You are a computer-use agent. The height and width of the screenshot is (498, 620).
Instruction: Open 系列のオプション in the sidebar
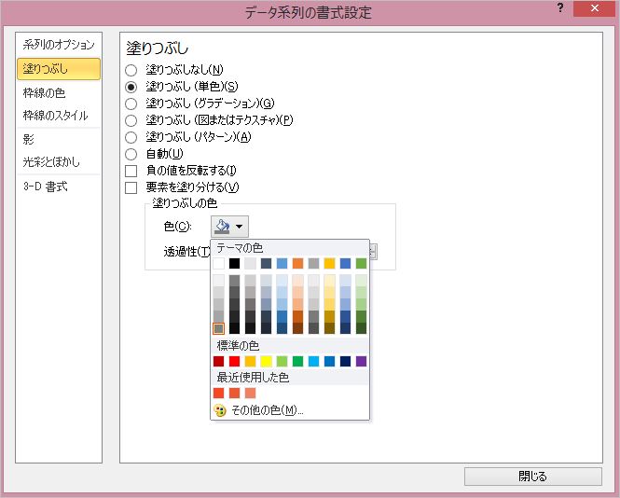point(59,45)
